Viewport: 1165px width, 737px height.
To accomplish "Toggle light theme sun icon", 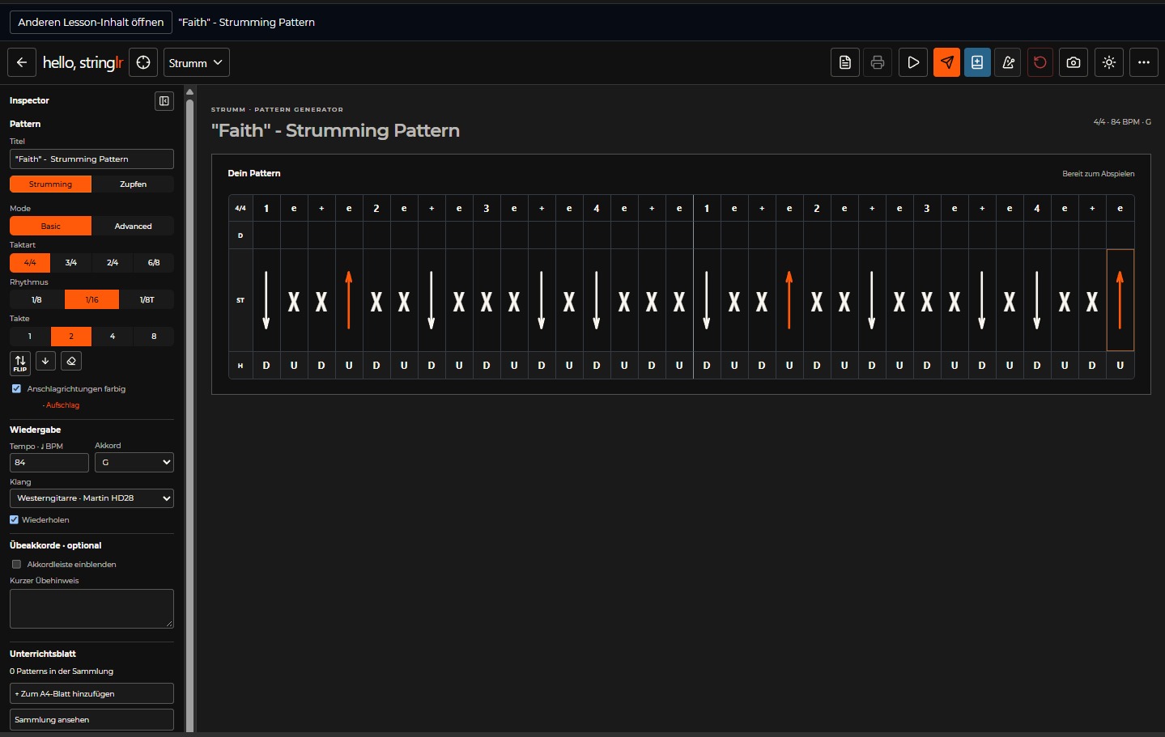I will click(1109, 62).
